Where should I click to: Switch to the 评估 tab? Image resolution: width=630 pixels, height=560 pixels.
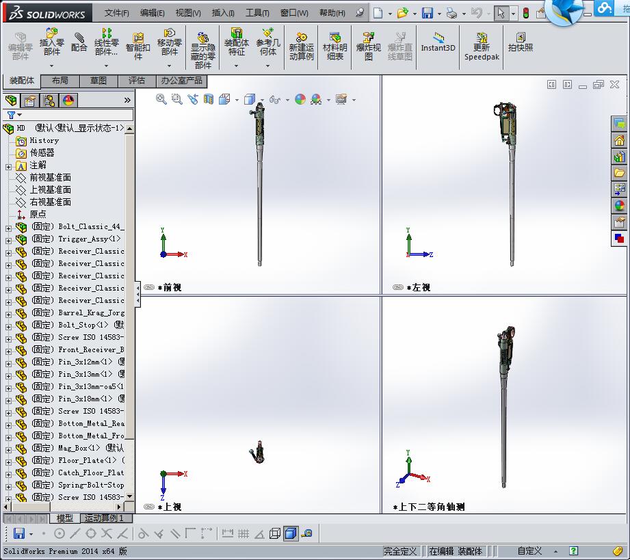[x=136, y=81]
